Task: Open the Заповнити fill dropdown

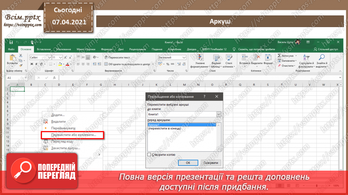Action: pyautogui.click(x=287, y=61)
